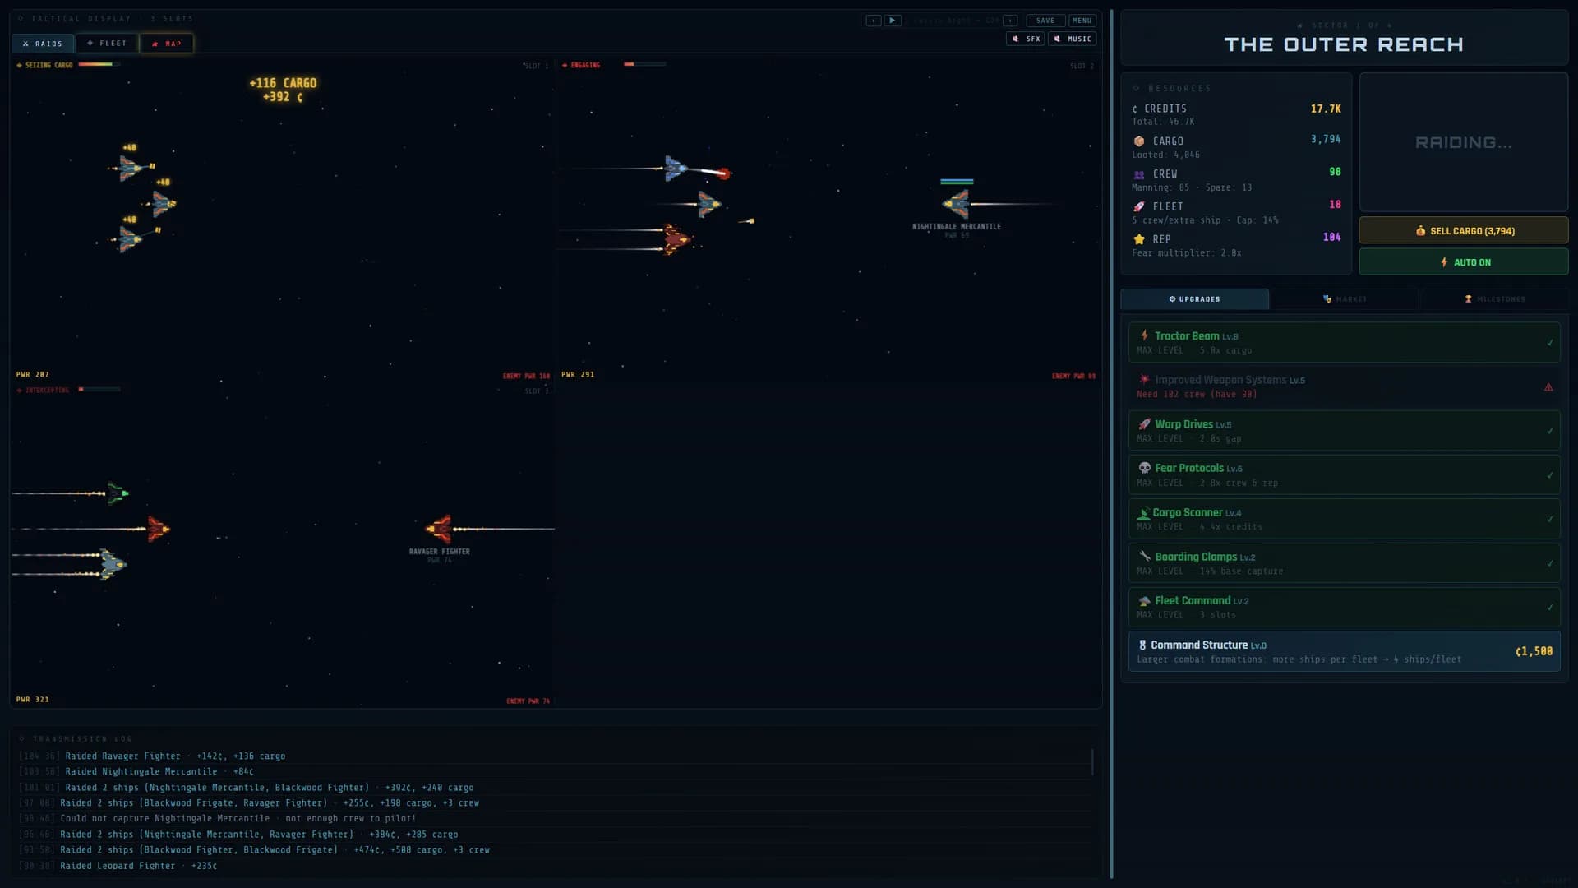Click the warning triangle on Improved Weapon Systems
Screen dimensions: 1578x888
coord(1548,387)
